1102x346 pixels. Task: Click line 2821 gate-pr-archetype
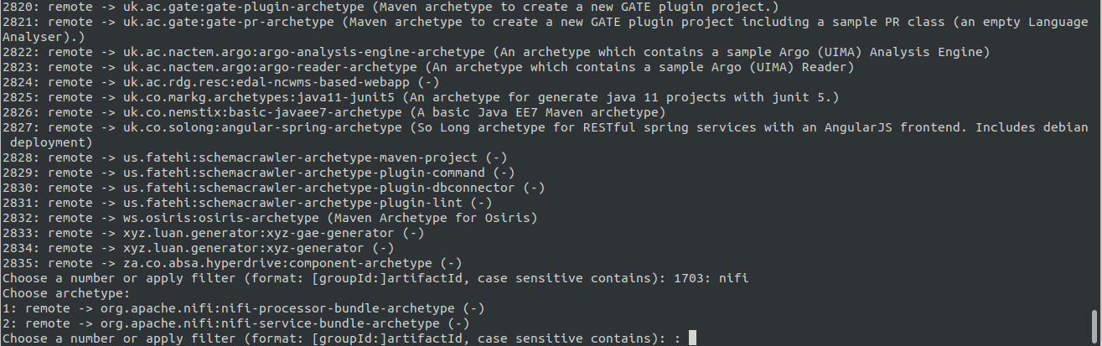click(546, 22)
